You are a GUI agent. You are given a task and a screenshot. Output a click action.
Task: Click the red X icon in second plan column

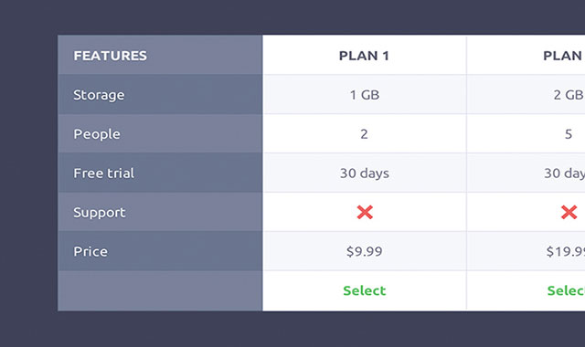(569, 212)
